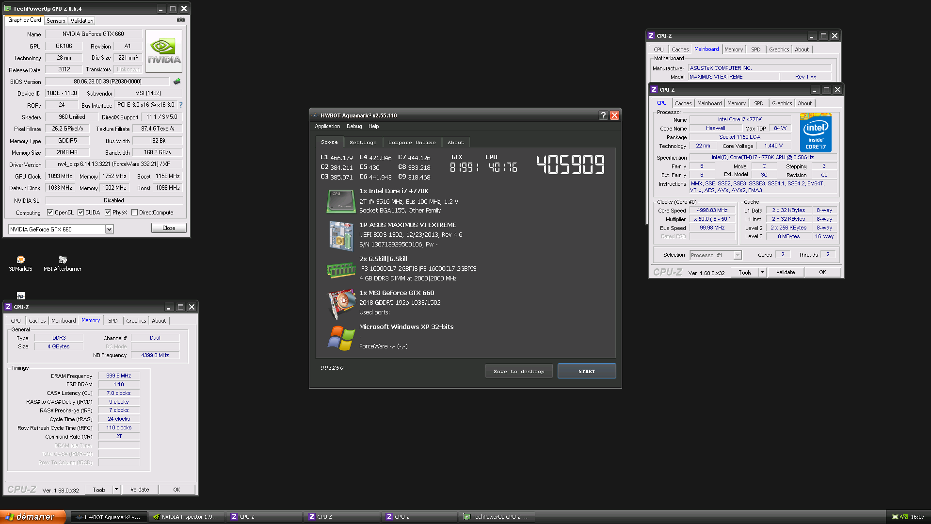Switch to NVIDIA Inspector taskbar item
This screenshot has width=931, height=524.
pos(186,517)
